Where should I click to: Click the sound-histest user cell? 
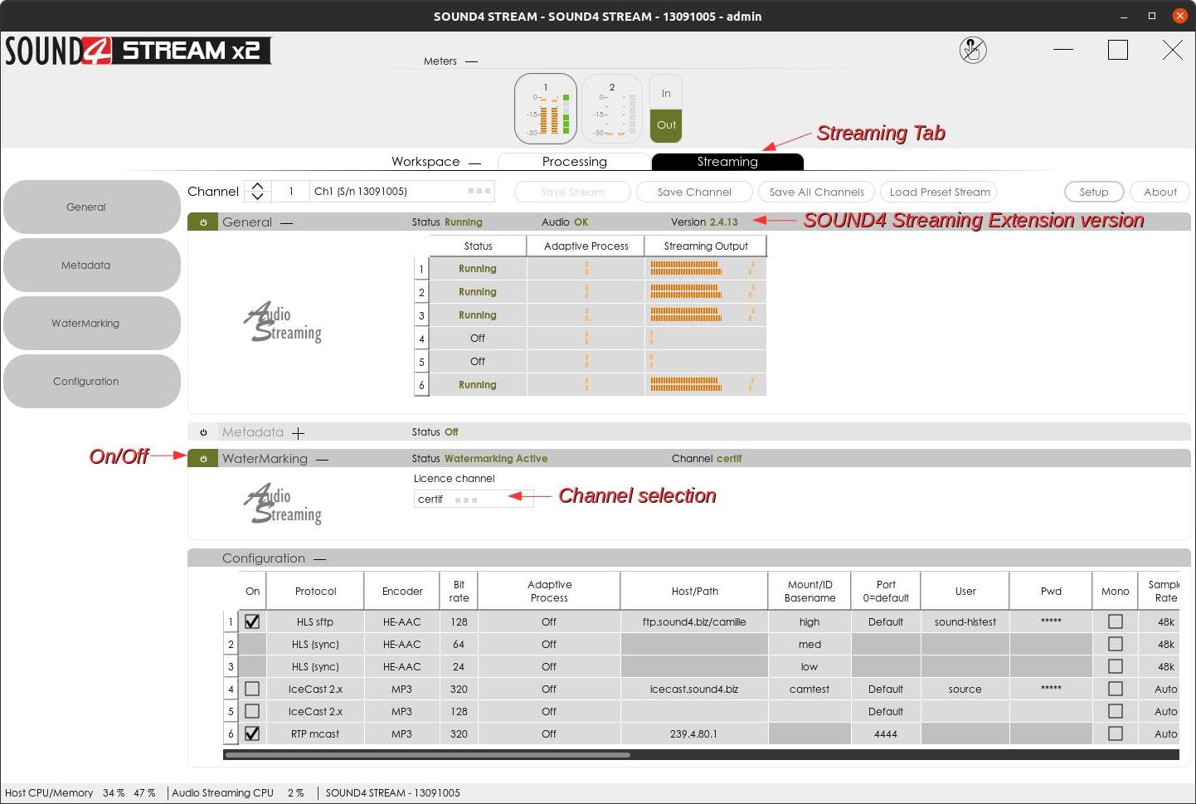(x=965, y=621)
